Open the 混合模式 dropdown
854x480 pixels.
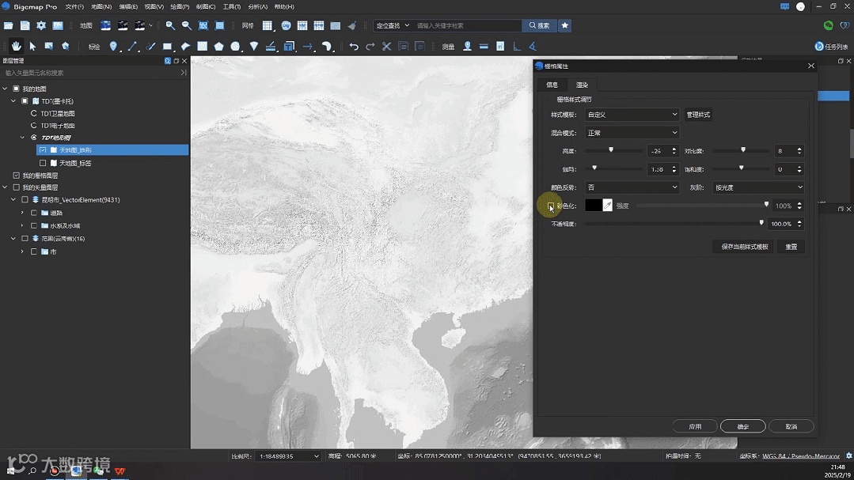tap(631, 133)
